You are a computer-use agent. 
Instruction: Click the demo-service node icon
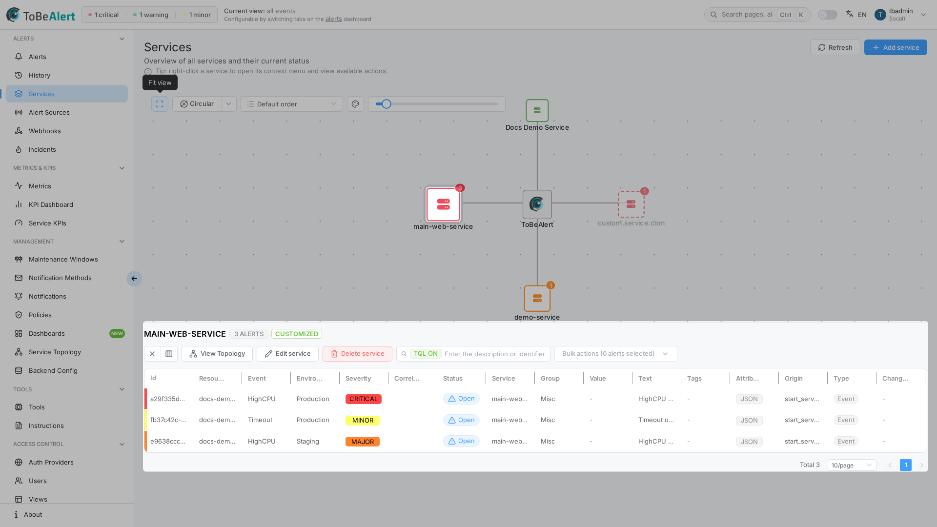pos(537,298)
